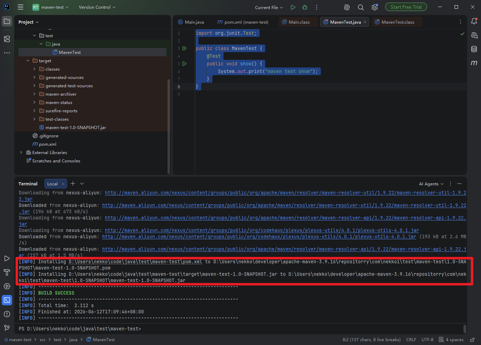Image resolution: width=481 pixels, height=345 pixels.
Task: Open AI chat icon in right sidebar
Action: (x=474, y=35)
